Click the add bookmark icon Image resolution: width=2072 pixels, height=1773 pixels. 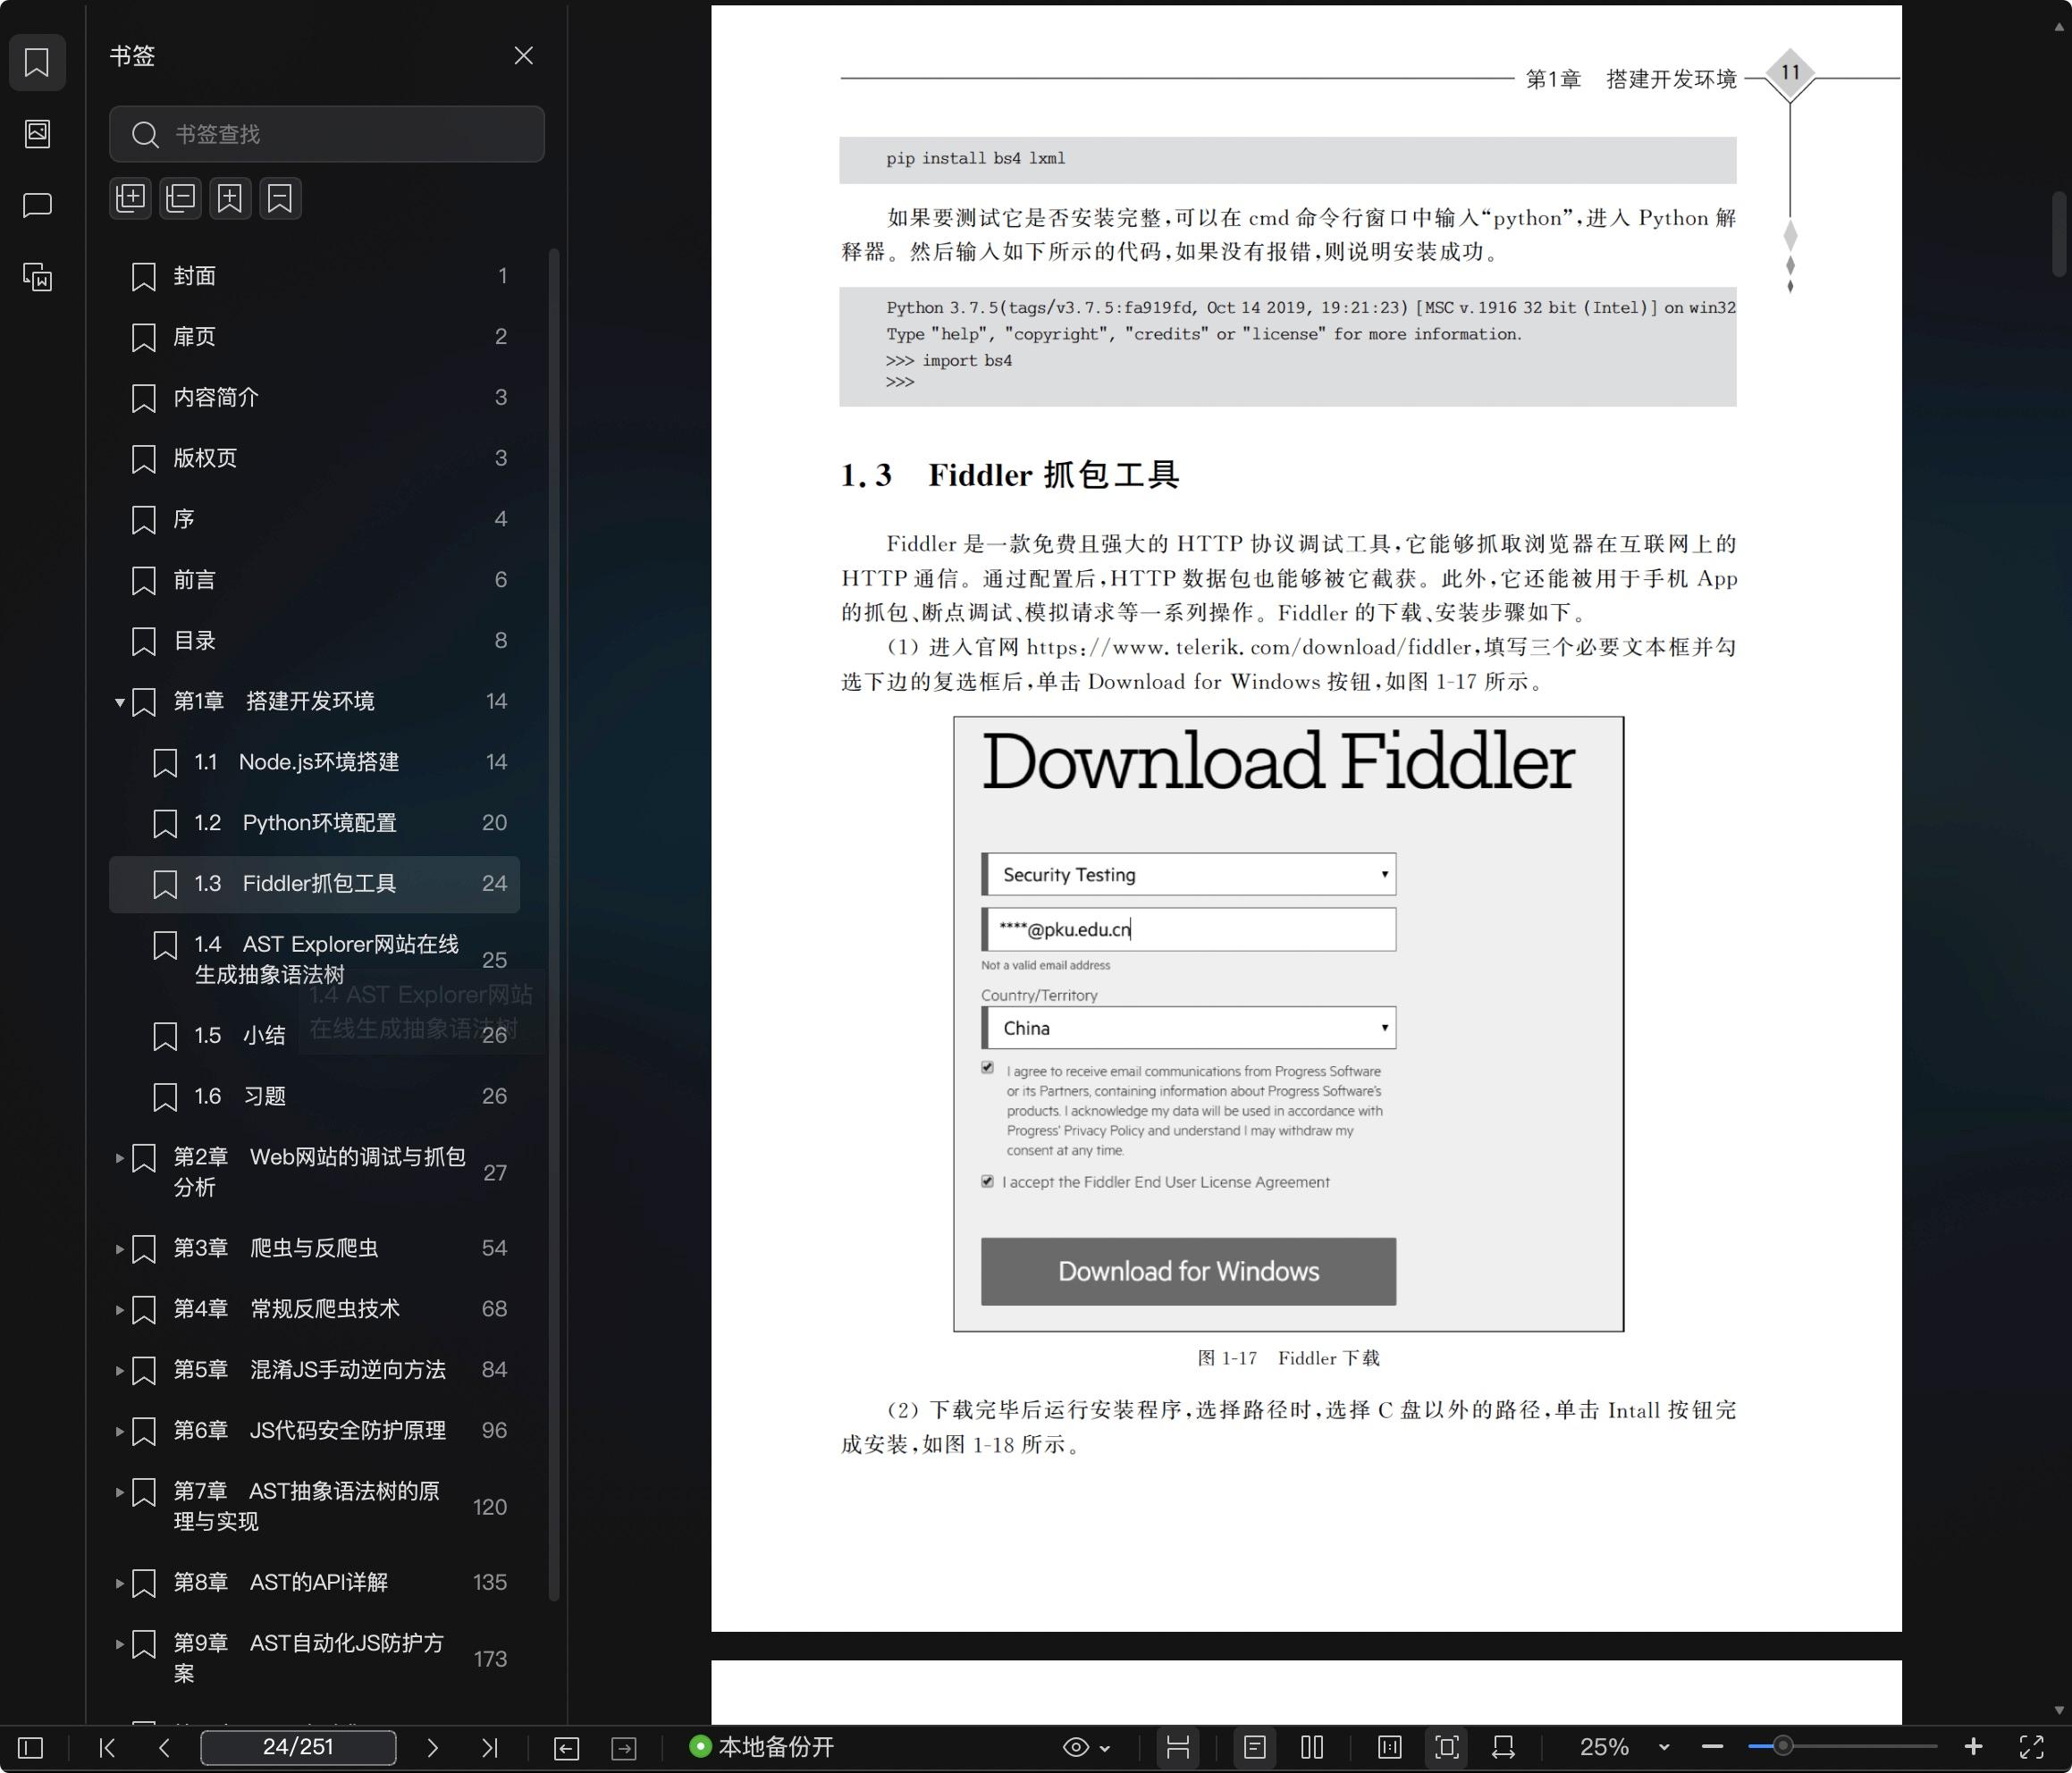[x=230, y=198]
